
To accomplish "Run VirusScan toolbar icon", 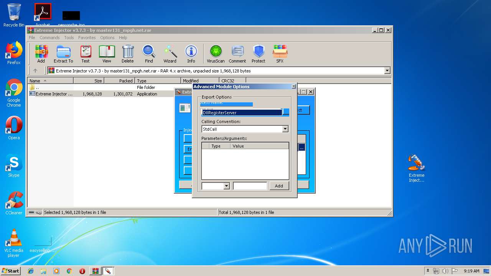I will click(216, 54).
